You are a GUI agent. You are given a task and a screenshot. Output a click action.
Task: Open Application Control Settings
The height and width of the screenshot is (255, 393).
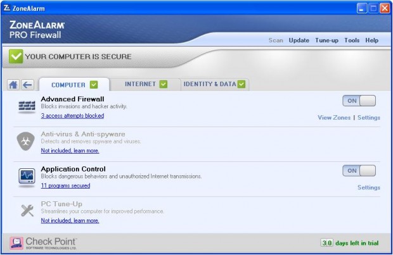point(369,187)
